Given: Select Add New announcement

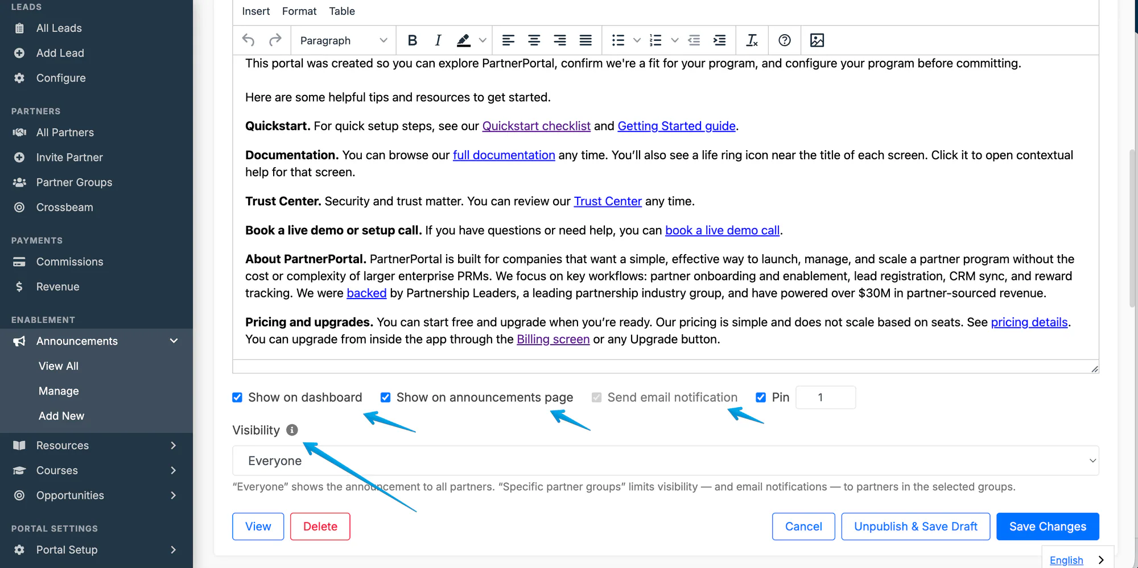Looking at the screenshot, I should coord(61,416).
